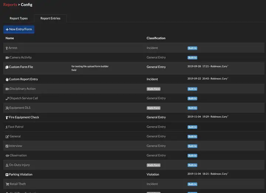Click the Incident classification for Arrest
Screen dimensions: 266x193
152,48
